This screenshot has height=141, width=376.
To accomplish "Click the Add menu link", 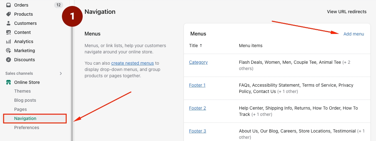I will pos(354,34).
